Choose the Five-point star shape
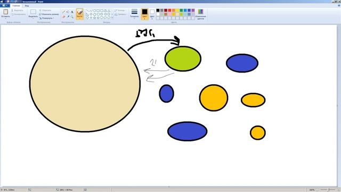The image size is (341, 192). [x=95, y=18]
